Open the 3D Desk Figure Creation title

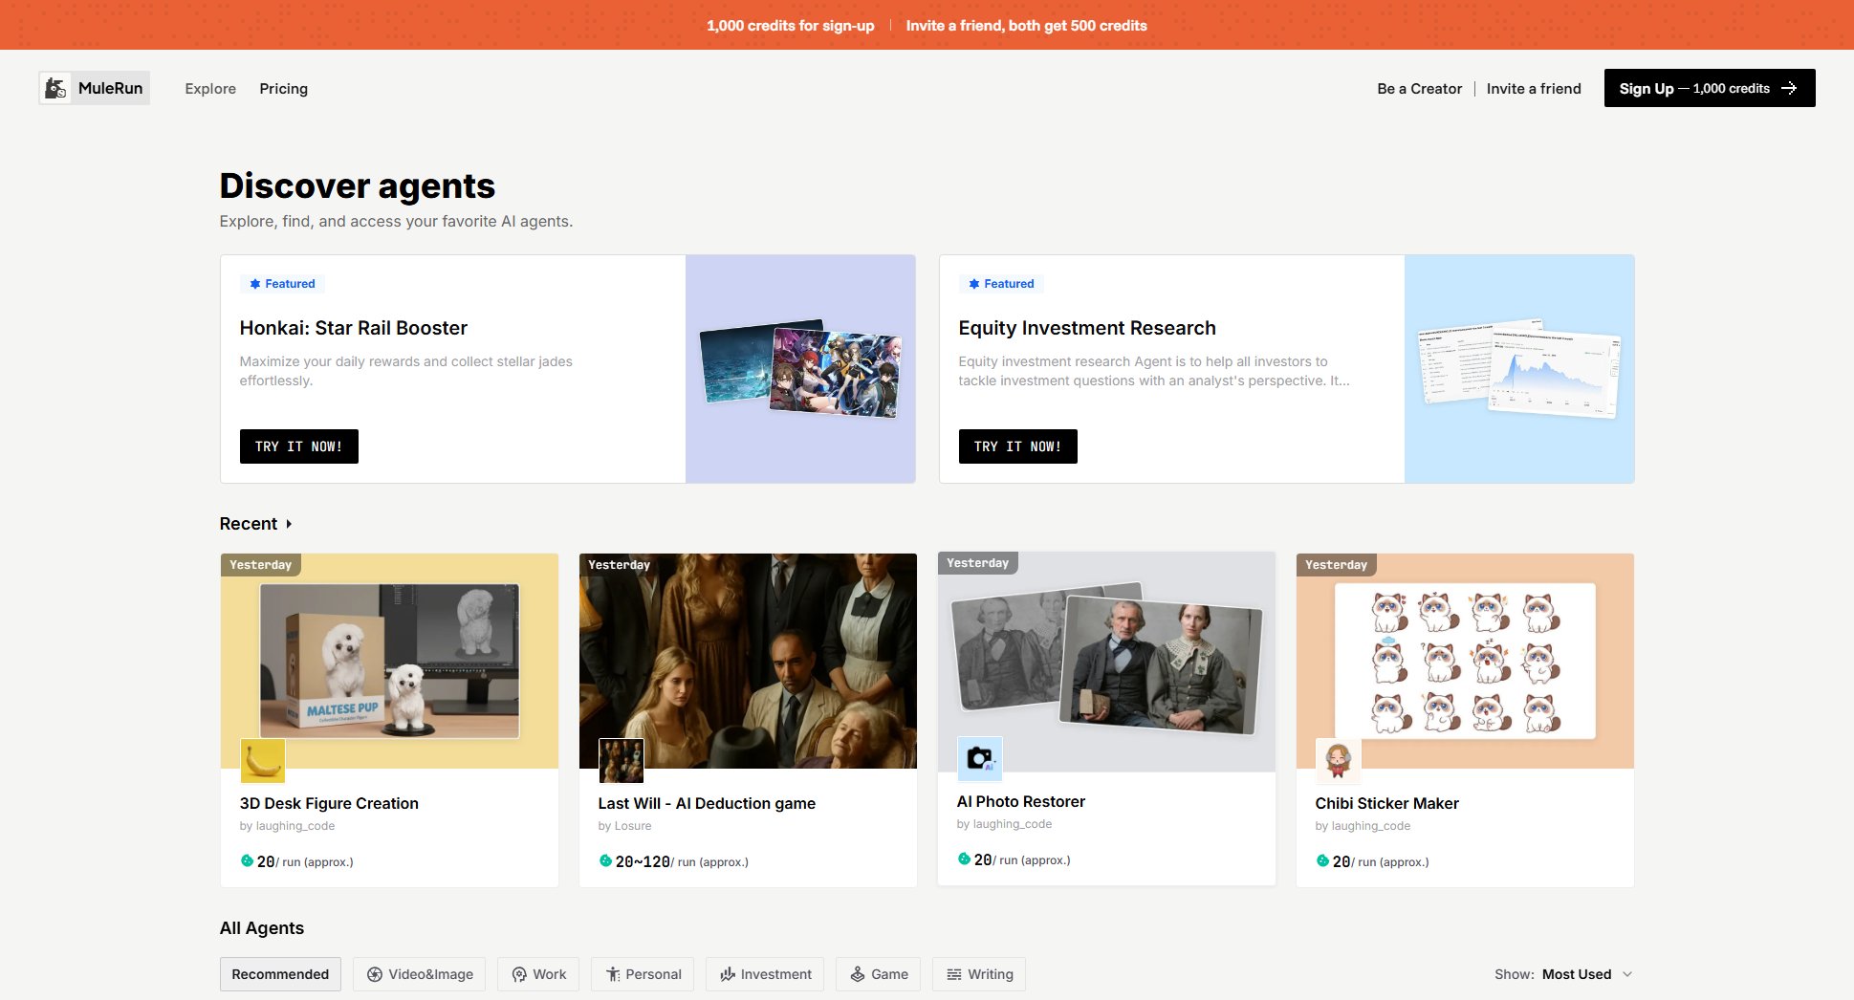(x=329, y=803)
